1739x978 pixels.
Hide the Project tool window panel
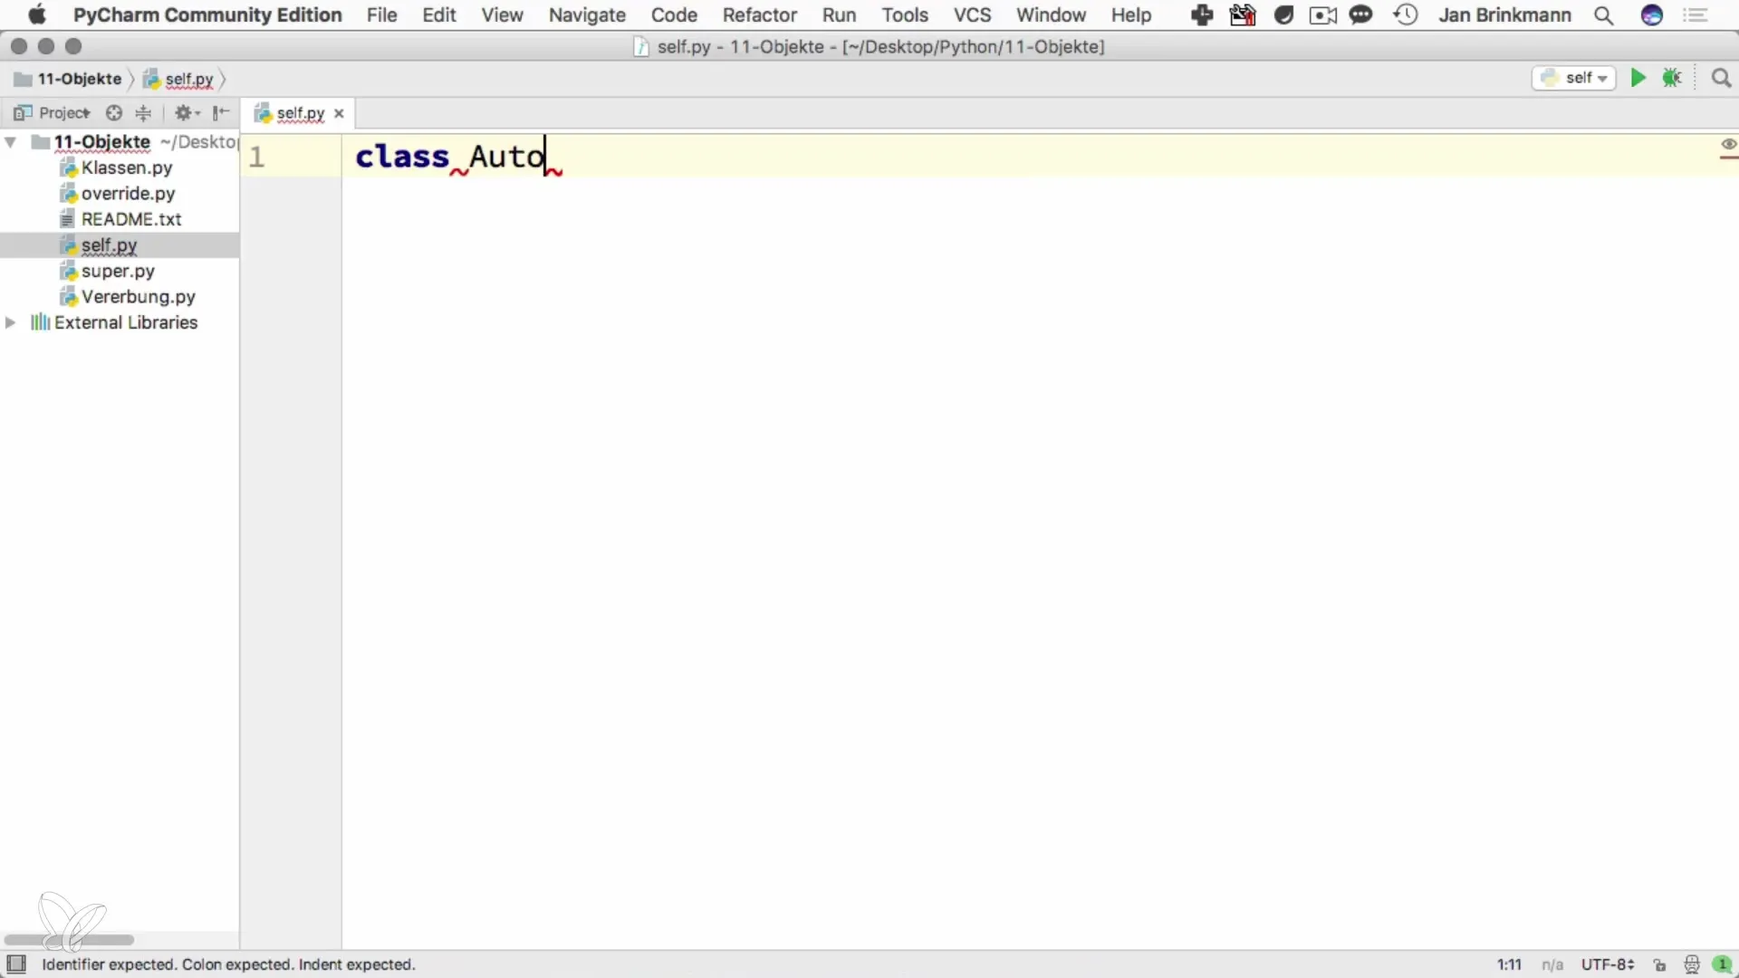point(221,113)
